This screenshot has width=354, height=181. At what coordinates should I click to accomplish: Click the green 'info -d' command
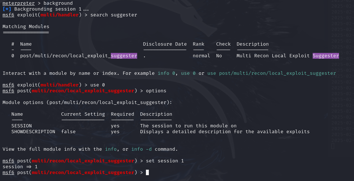tap(142, 149)
